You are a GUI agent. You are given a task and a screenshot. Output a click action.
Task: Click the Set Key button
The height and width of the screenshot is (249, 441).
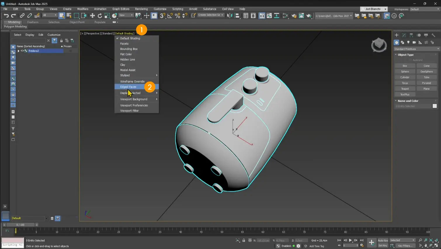[383, 246]
